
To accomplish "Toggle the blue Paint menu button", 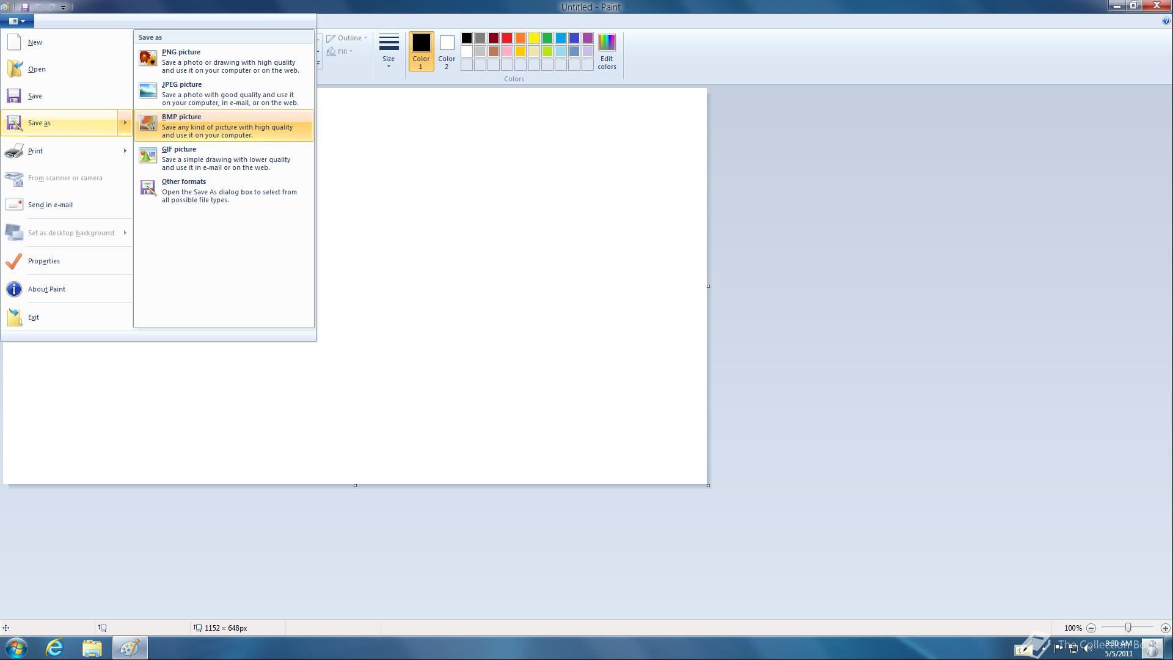I will (x=17, y=21).
